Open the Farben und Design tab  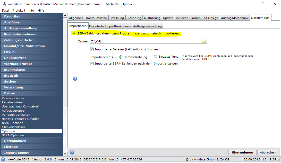coord(205,18)
